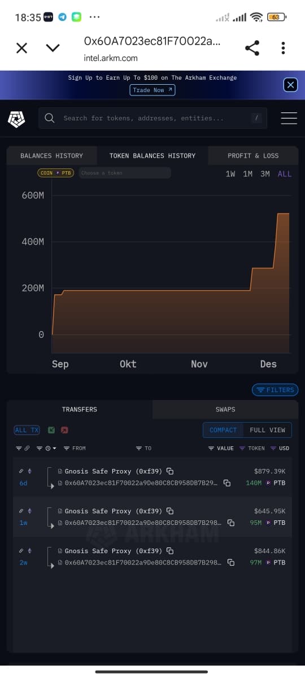Image resolution: width=305 pixels, height=678 pixels.
Task: Switch to the Swaps tab
Action: (x=225, y=409)
